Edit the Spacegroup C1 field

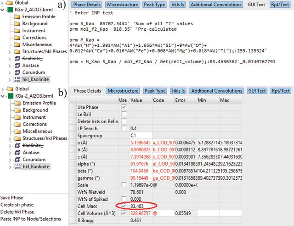click(141, 135)
